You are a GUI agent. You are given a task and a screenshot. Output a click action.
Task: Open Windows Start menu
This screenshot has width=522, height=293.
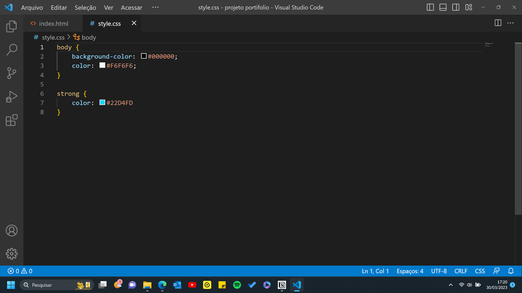11,285
